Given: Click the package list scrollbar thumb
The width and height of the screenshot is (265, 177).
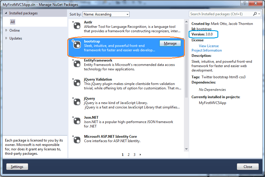Looking at the screenshot, I should (x=187, y=61).
